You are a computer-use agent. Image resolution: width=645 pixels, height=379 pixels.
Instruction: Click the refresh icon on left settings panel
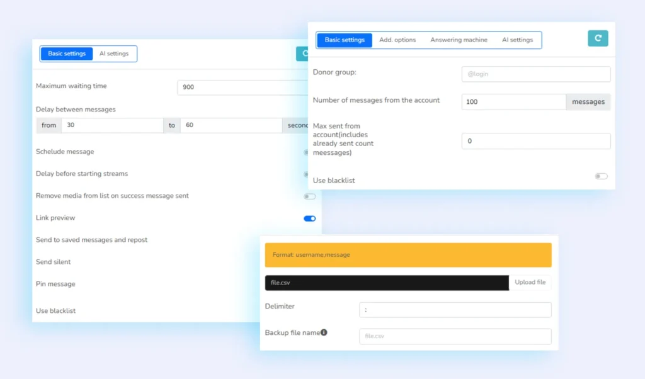pos(303,54)
